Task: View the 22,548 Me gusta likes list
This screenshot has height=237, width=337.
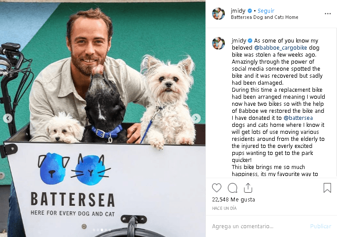Action: pos(234,200)
